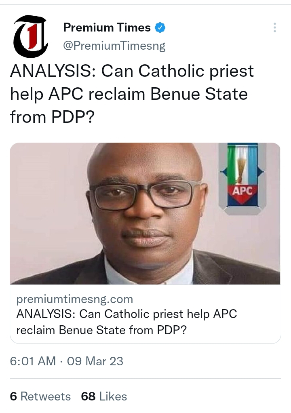View the Likes list
The image size is (291, 413).
click(x=113, y=396)
